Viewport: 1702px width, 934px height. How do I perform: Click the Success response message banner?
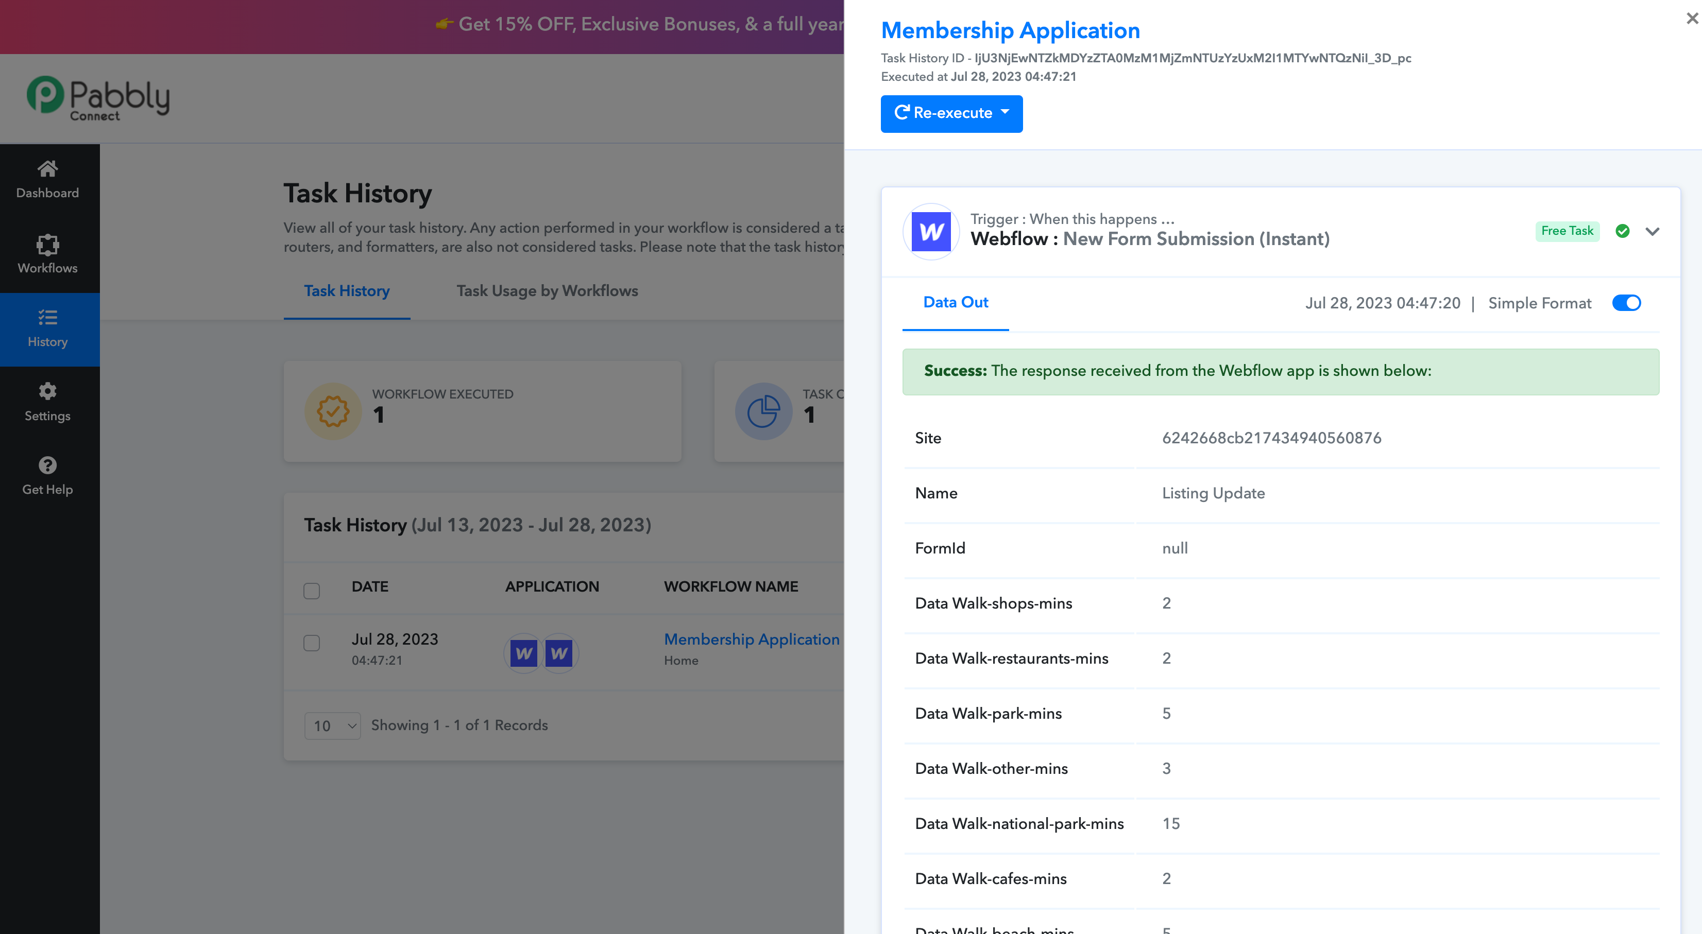point(1281,372)
